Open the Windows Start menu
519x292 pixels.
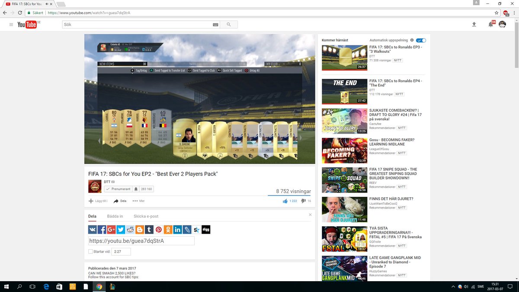pos(6,286)
